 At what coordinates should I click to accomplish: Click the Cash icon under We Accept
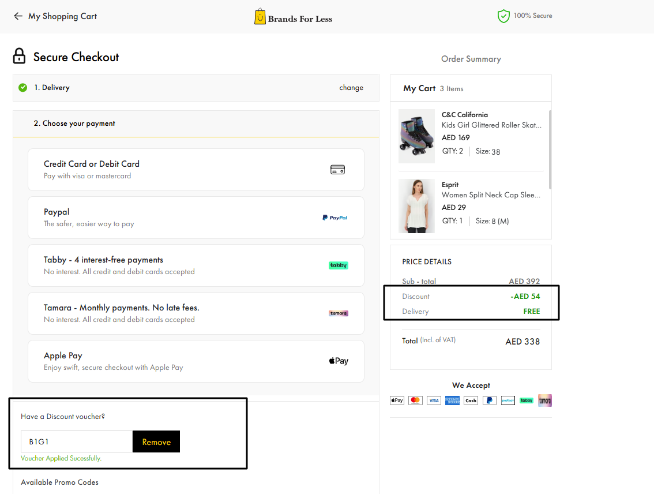coord(471,401)
